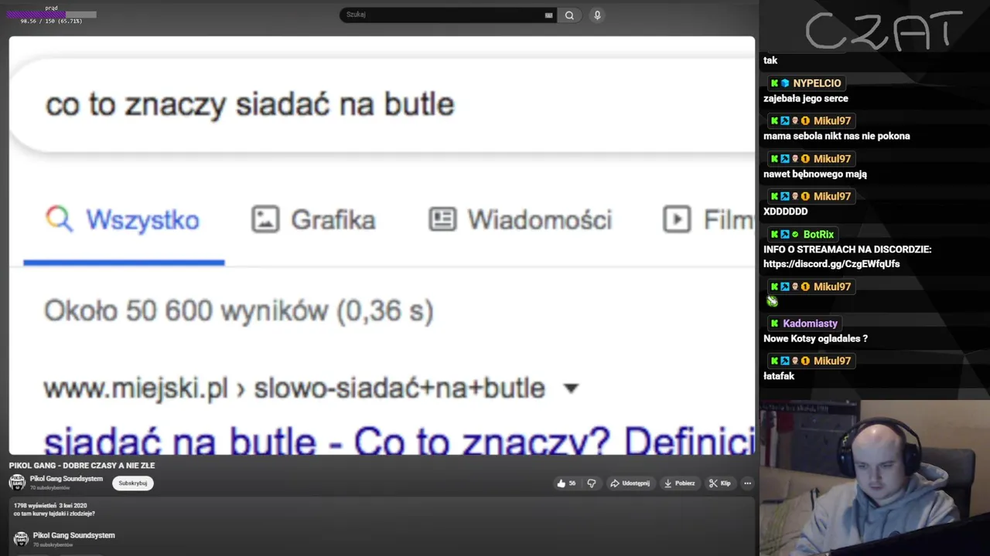Screen dimensions: 990x556
Task: Click the streamer webcam feed
Action: [x=874, y=477]
